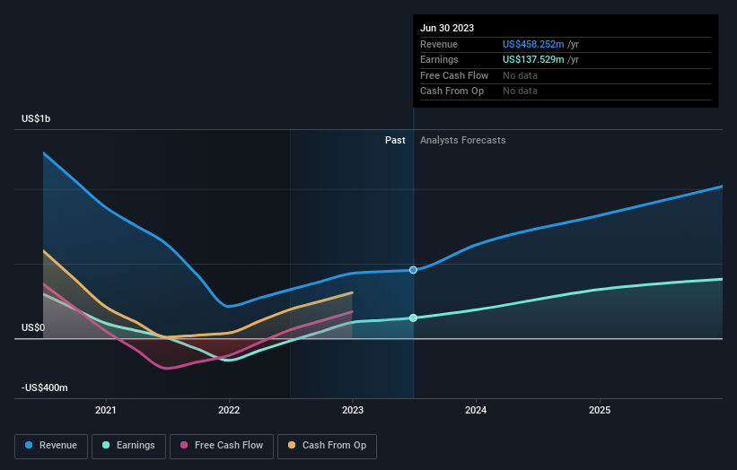This screenshot has height=470, width=737.
Task: Click the 2023 x-axis label
Action: pyautogui.click(x=353, y=410)
